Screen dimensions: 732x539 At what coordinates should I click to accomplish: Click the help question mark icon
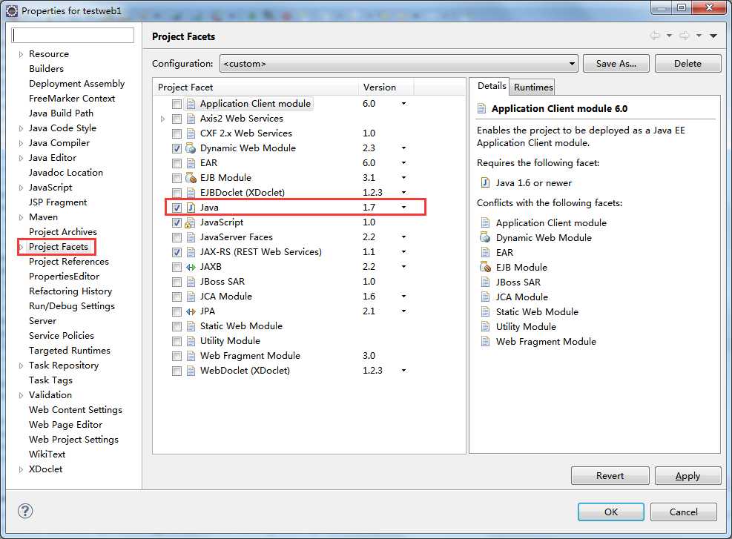25,511
